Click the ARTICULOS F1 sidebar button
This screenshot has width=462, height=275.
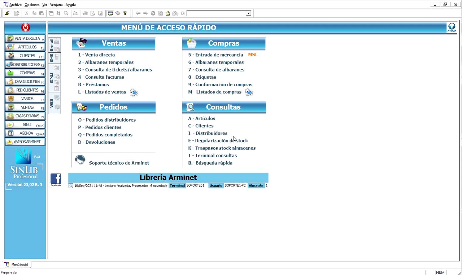(x=25, y=47)
